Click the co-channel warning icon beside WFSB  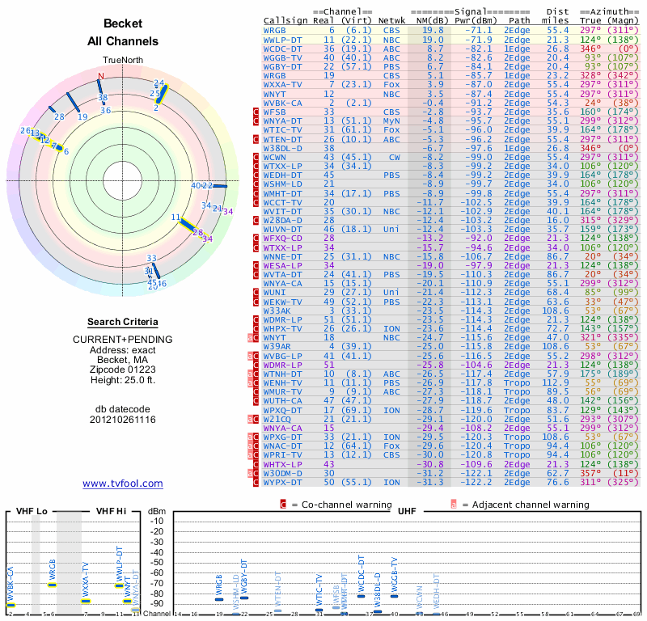click(256, 111)
